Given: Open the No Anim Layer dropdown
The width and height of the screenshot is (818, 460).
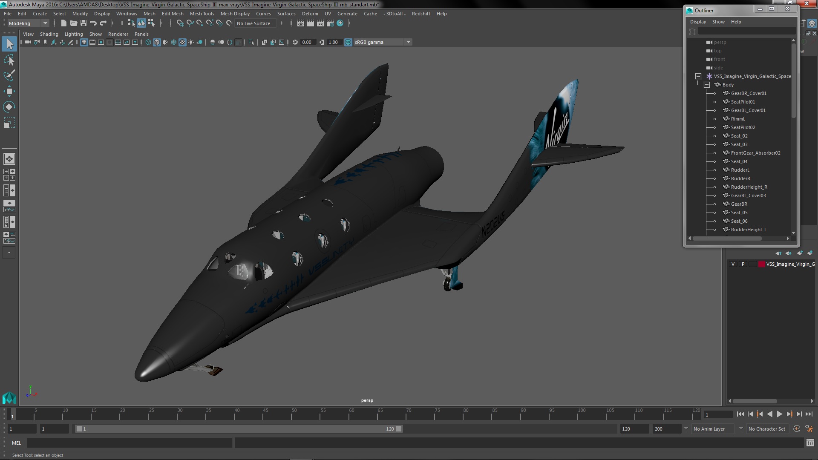Looking at the screenshot, I should click(x=712, y=429).
